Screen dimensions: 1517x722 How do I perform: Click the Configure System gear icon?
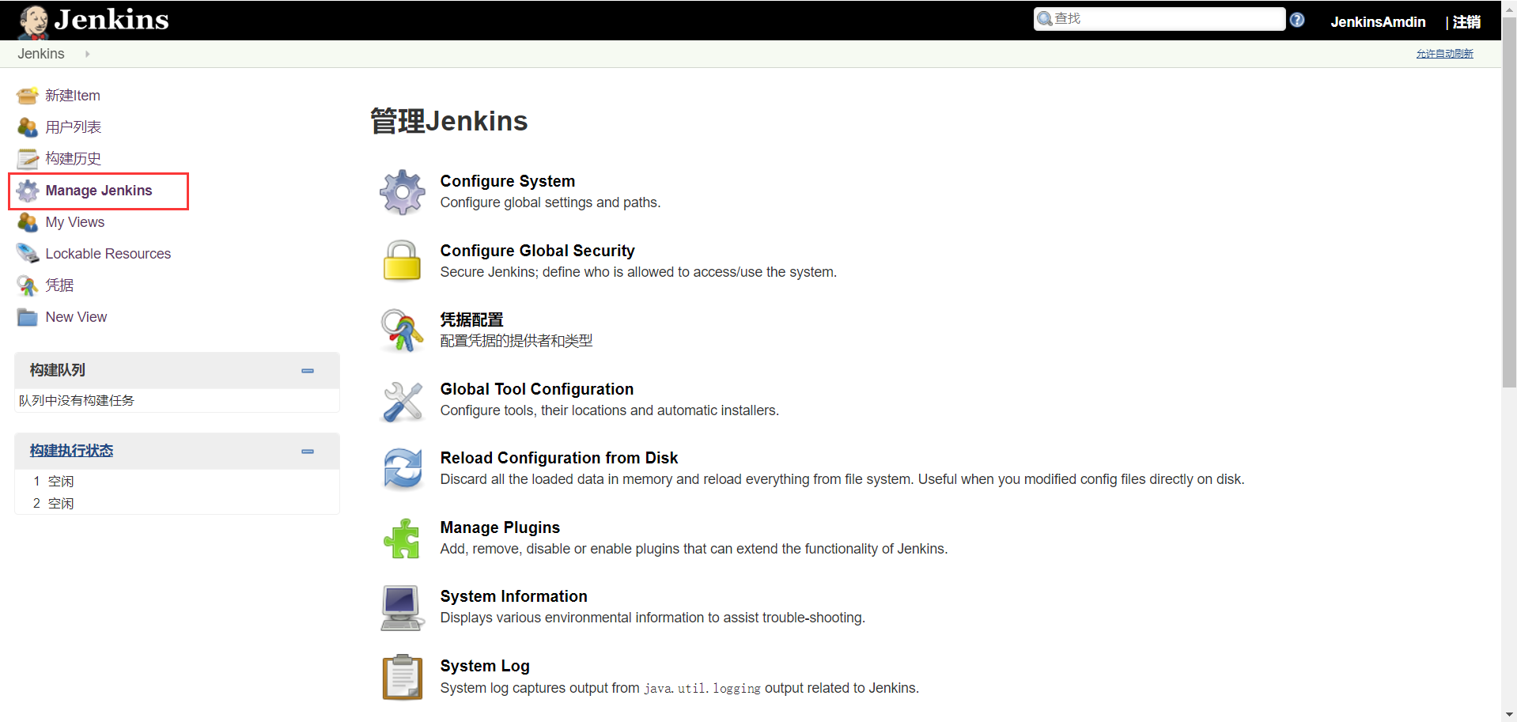tap(403, 192)
